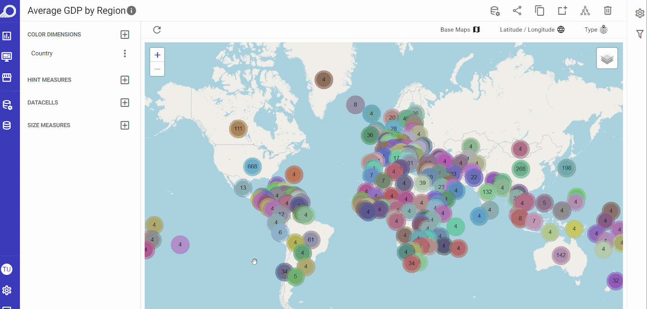Open the data connection settings in sidebar
Screen dimensions: 647x309
click(x=7, y=105)
